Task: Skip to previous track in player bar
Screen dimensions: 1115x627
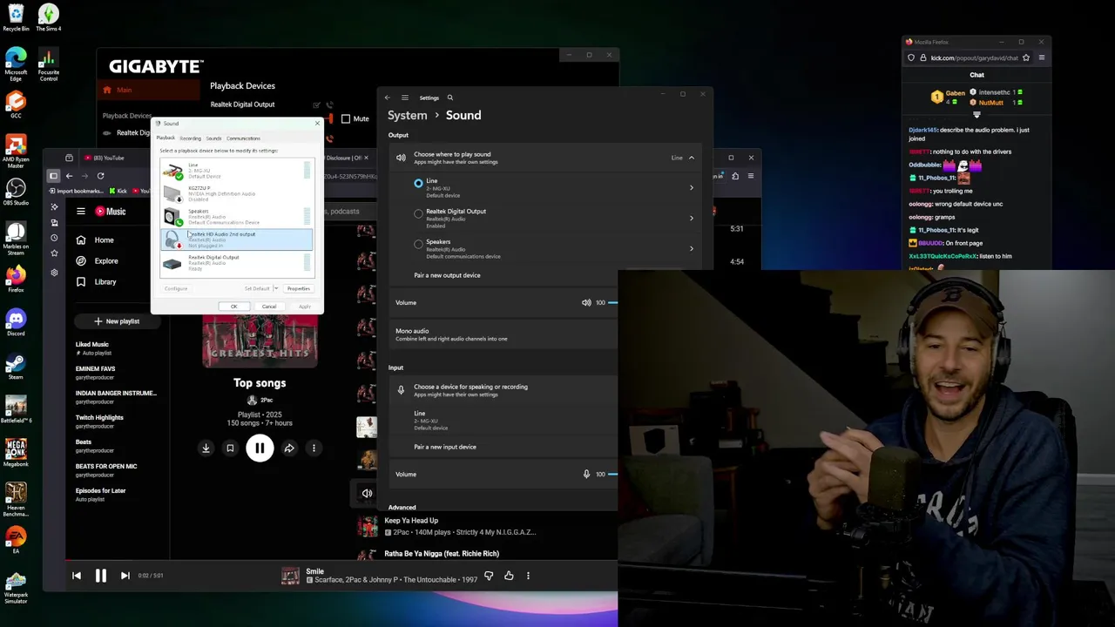Action: coord(77,576)
